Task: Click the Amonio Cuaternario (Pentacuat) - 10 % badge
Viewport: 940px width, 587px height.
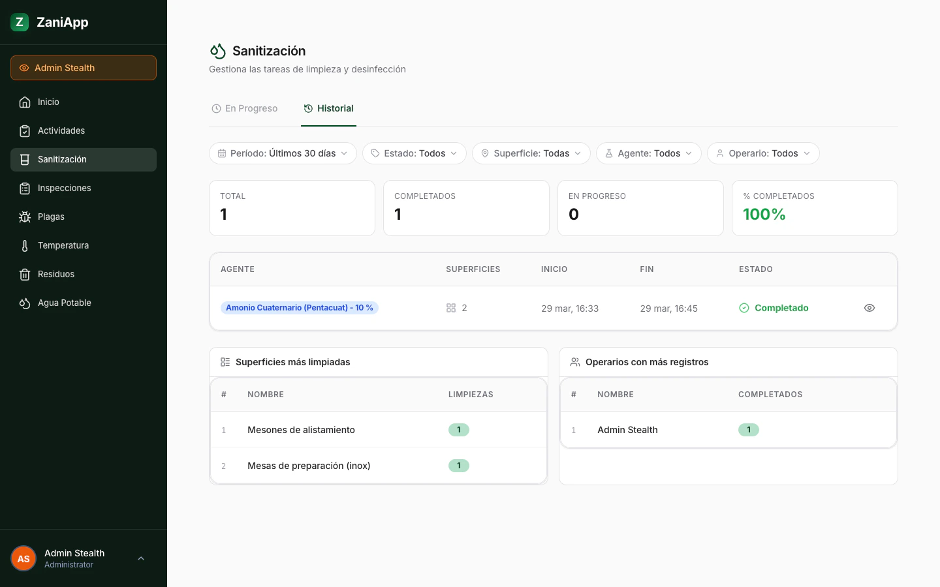Action: tap(300, 308)
